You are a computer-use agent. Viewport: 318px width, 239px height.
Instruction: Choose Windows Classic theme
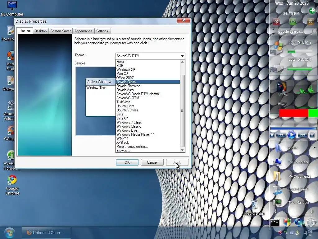coord(148,126)
